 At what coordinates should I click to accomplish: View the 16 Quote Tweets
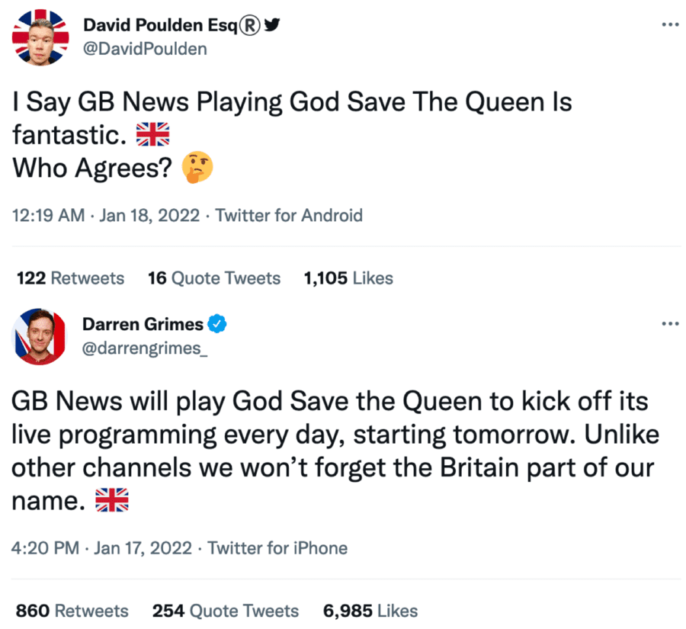[x=214, y=278]
